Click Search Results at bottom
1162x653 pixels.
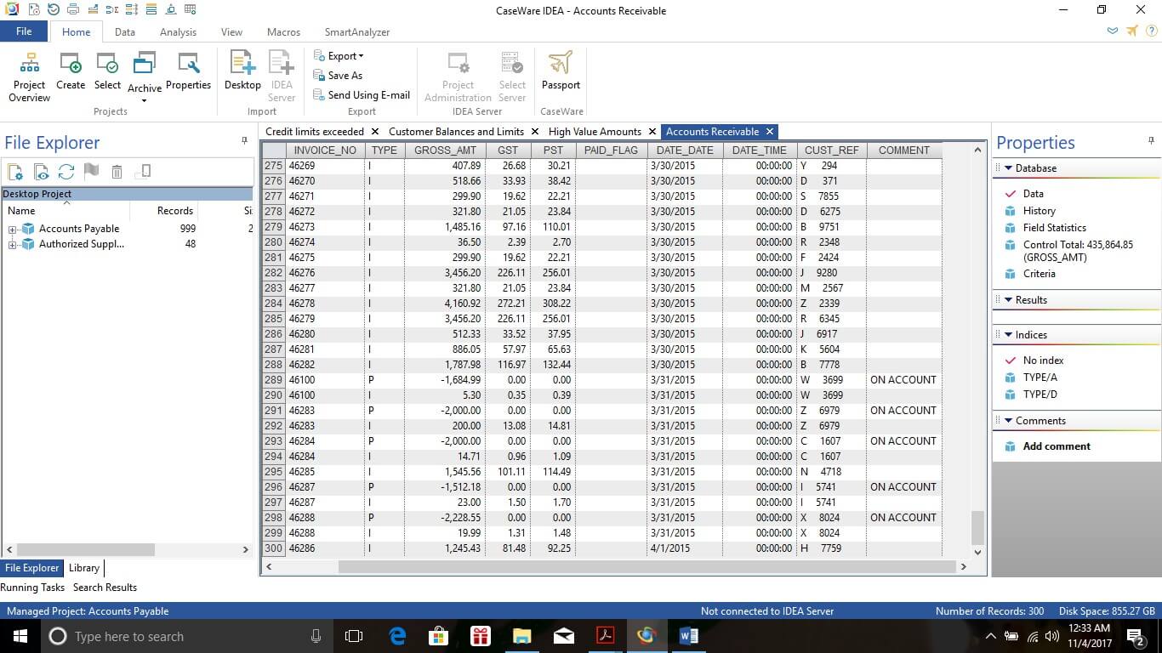[105, 588]
